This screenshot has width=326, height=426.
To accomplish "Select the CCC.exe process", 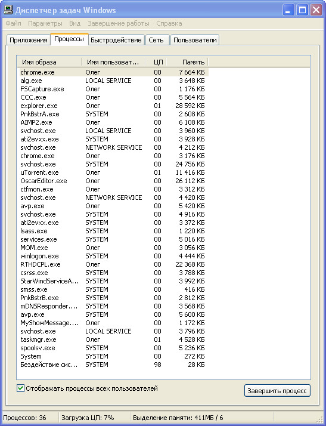I will pyautogui.click(x=113, y=97).
